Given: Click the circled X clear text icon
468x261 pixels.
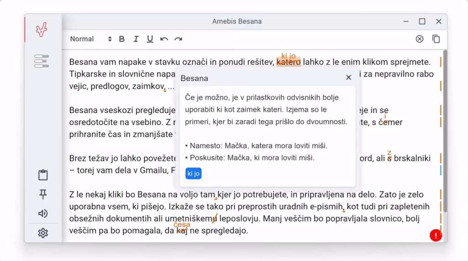Looking at the screenshot, I should coord(420,39).
